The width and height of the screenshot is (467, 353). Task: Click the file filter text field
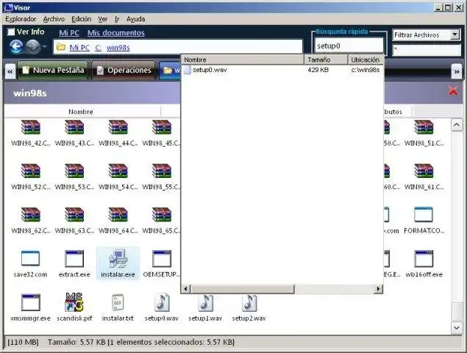pyautogui.click(x=427, y=50)
